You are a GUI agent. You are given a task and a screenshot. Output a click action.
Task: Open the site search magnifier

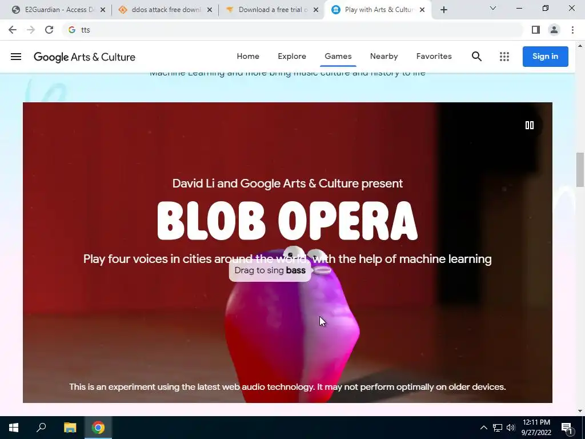click(x=476, y=57)
